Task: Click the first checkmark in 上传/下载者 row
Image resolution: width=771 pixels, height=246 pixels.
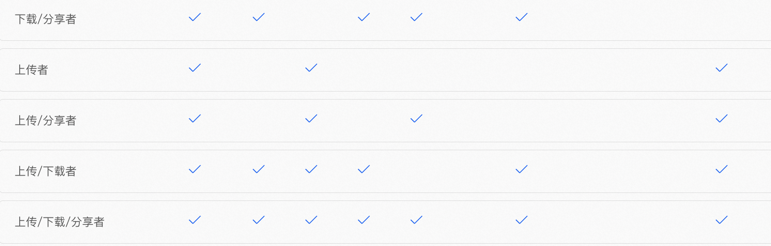Action: [194, 169]
